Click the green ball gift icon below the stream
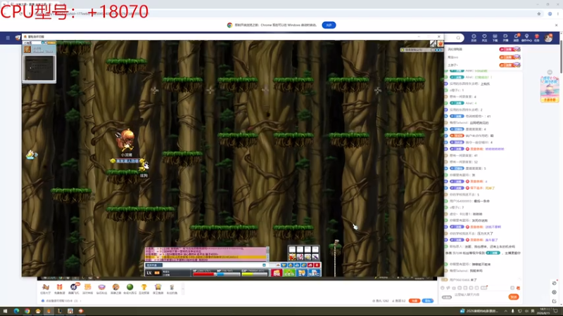This screenshot has width=563, height=316. click(x=130, y=289)
